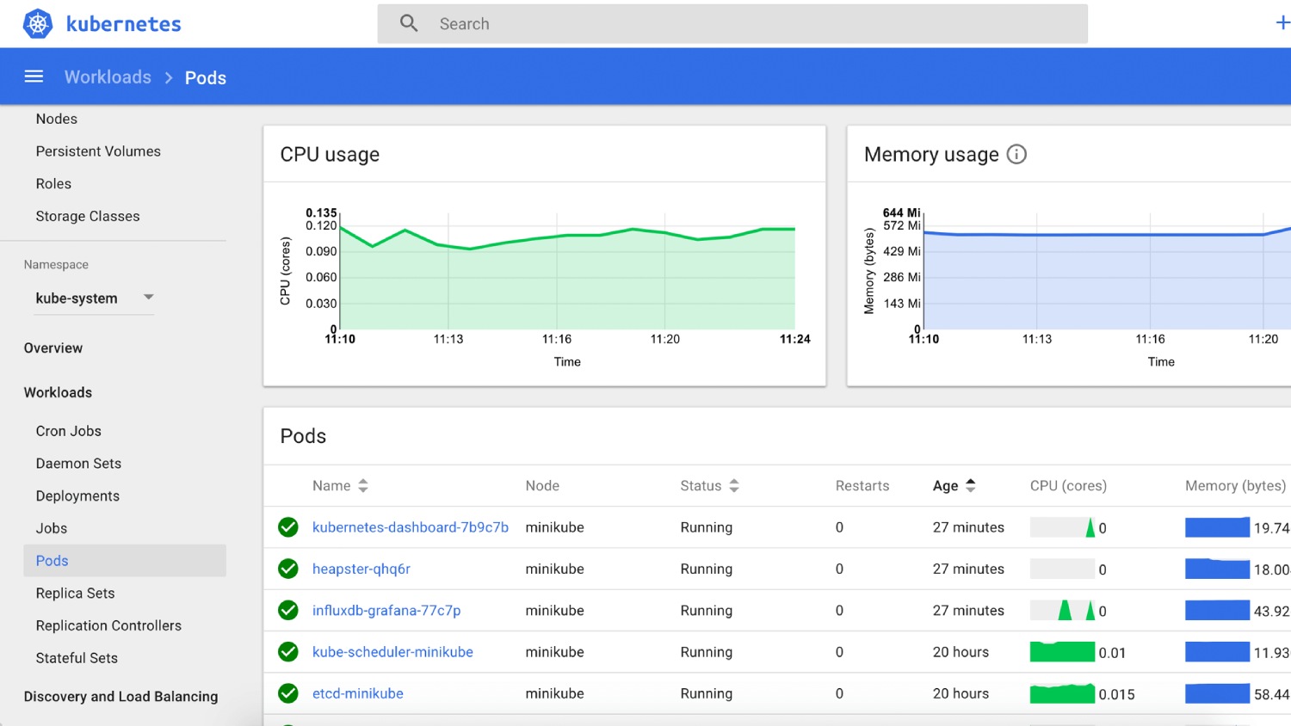
Task: Click the Namespace label
Action: pyautogui.click(x=56, y=265)
